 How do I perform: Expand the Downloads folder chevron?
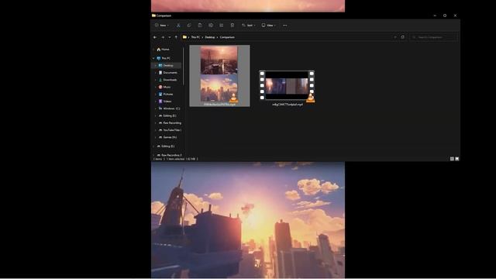156,80
